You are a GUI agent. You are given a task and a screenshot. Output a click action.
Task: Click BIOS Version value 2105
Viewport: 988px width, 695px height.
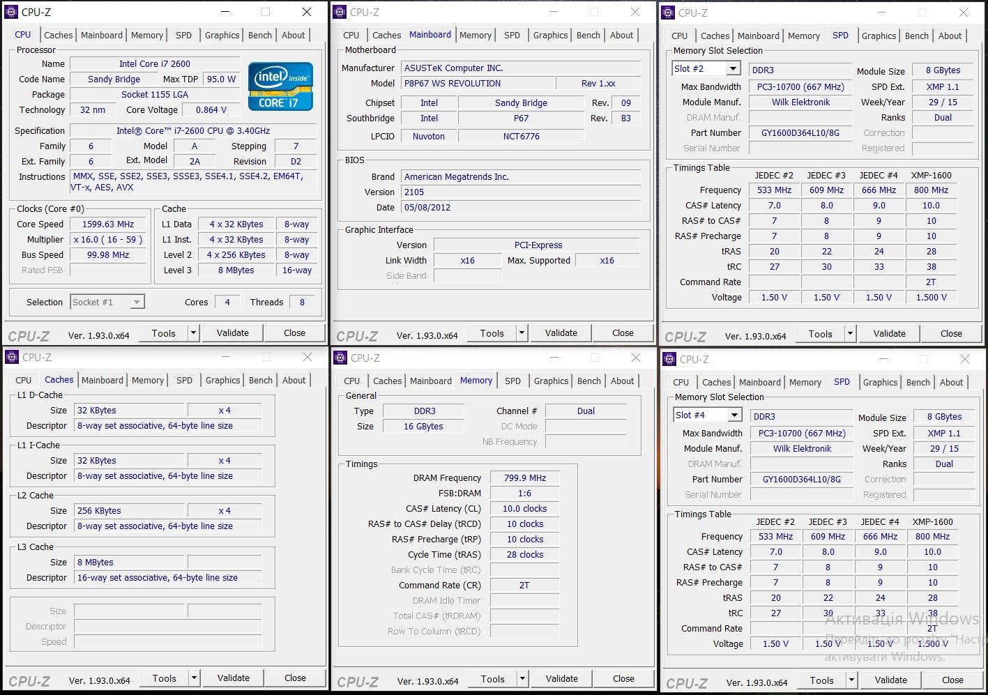click(x=521, y=192)
